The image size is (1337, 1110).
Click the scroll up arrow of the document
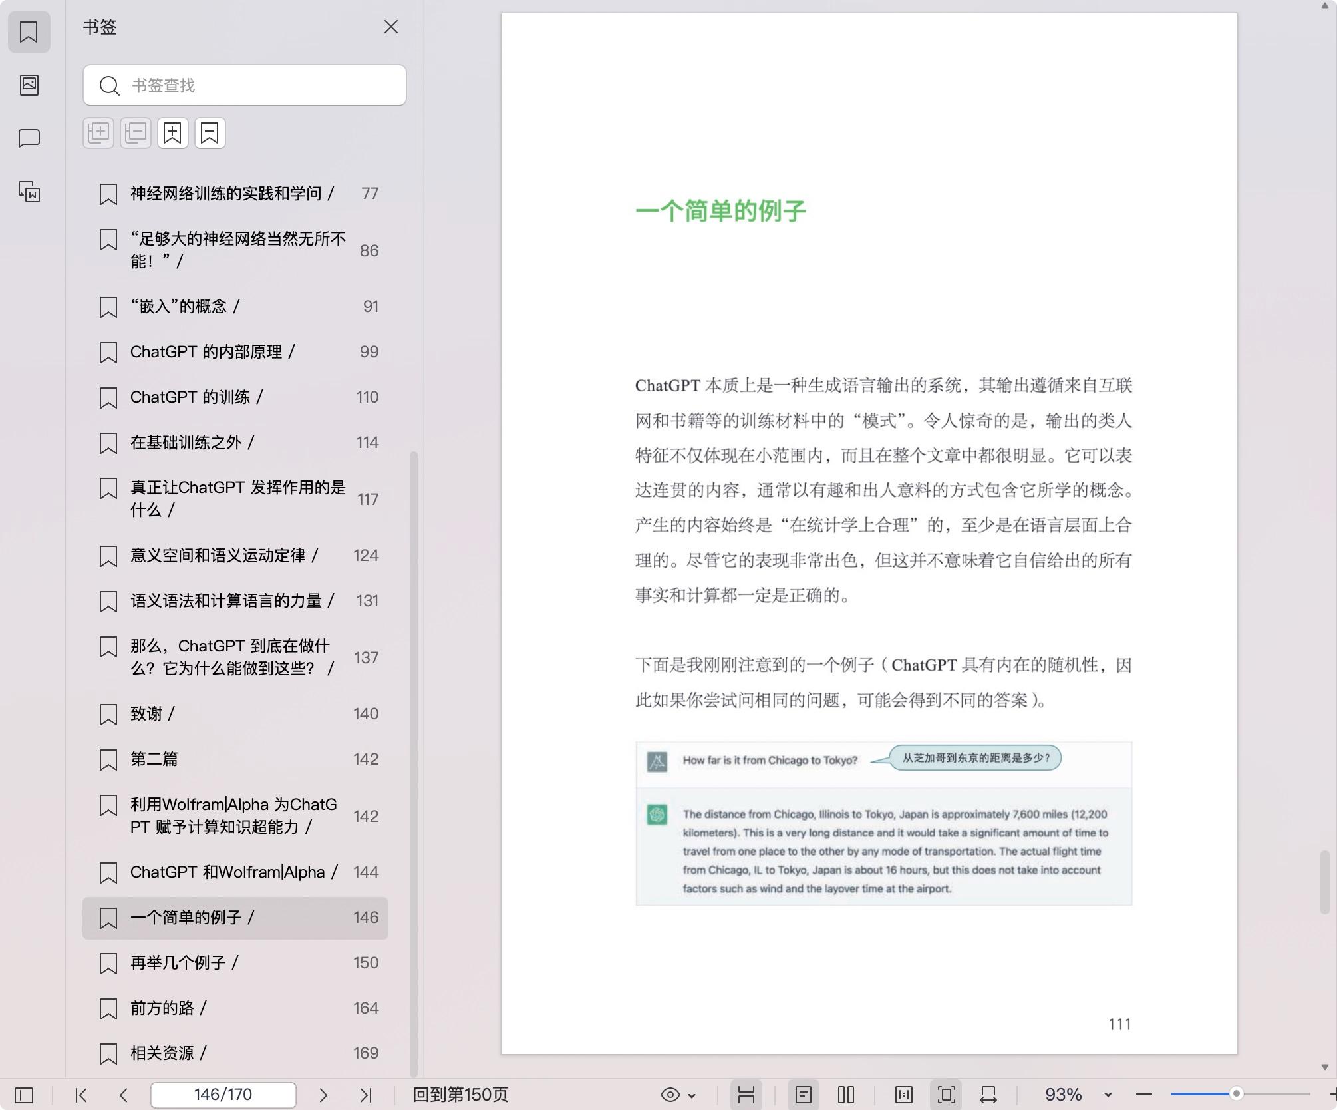point(1324,6)
